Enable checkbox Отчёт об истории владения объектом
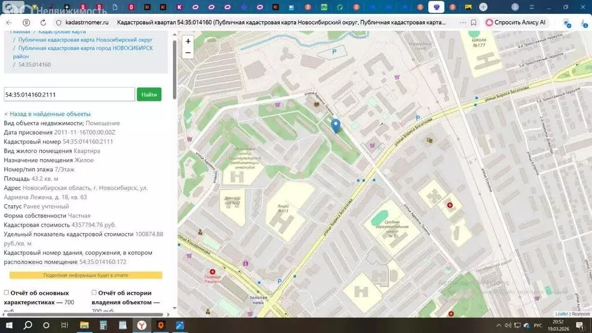The height and width of the screenshot is (333, 592). tap(94, 293)
